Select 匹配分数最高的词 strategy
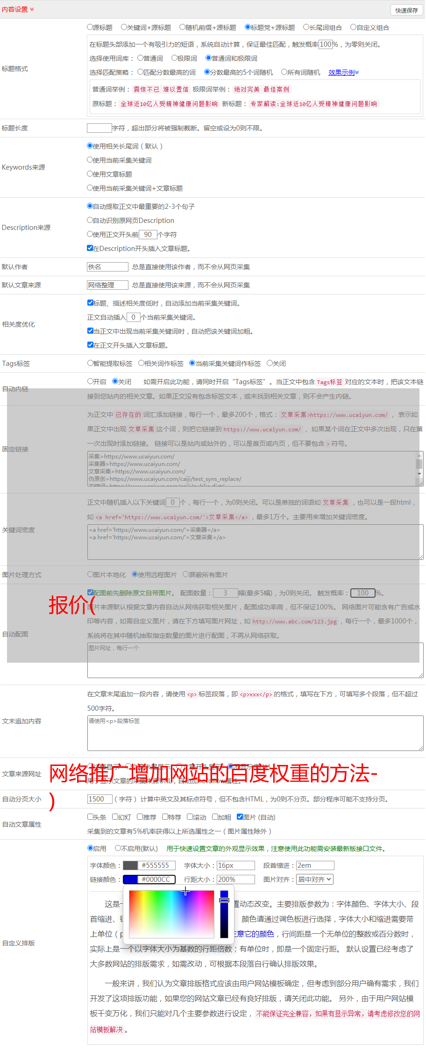This screenshot has width=426, height=1051. pos(140,72)
